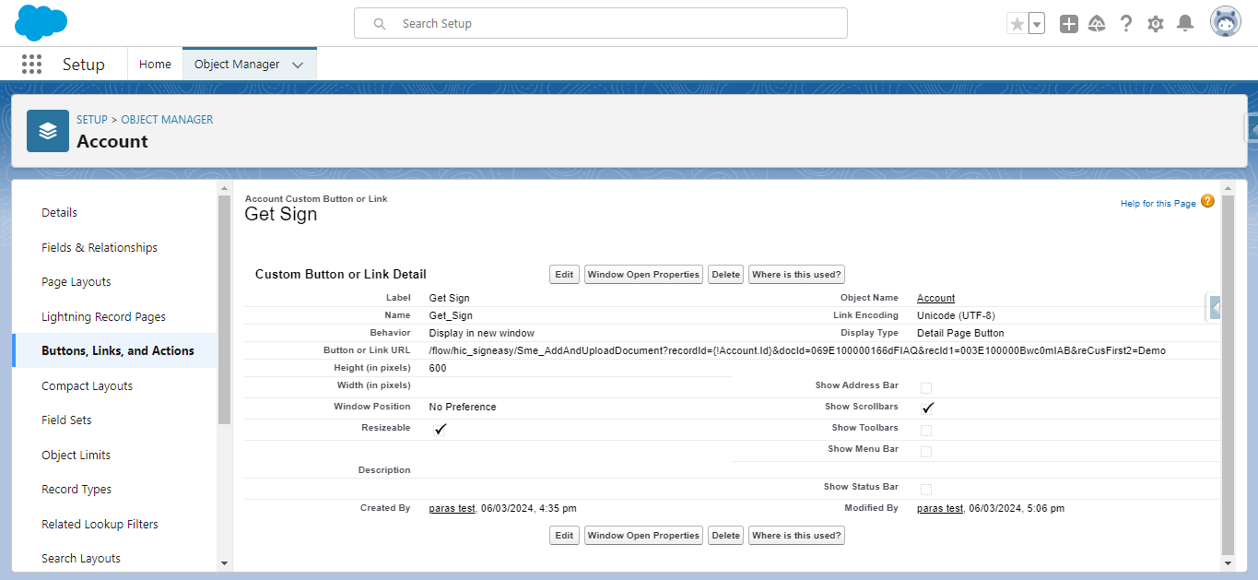Click the search magnifier icon
The image size is (1258, 580).
point(380,24)
